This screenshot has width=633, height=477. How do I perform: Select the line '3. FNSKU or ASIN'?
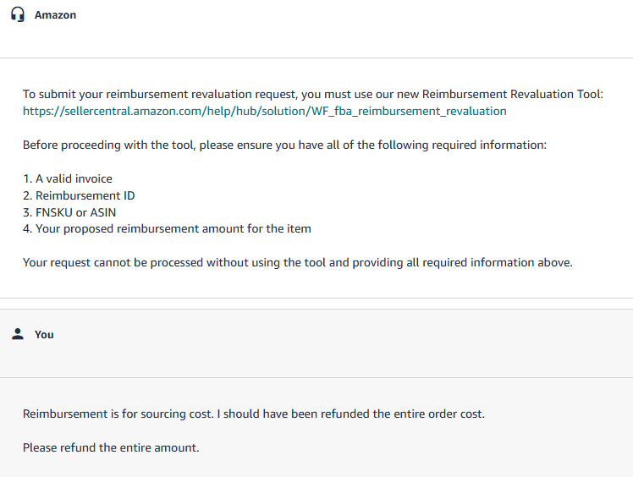(x=69, y=212)
